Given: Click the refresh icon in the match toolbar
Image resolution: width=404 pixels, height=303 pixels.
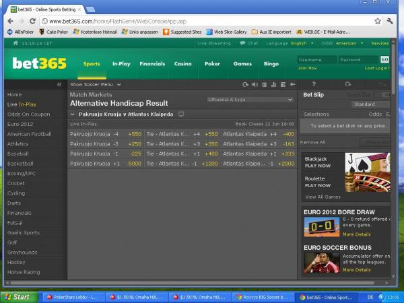Looking at the screenshot, I should [245, 84].
